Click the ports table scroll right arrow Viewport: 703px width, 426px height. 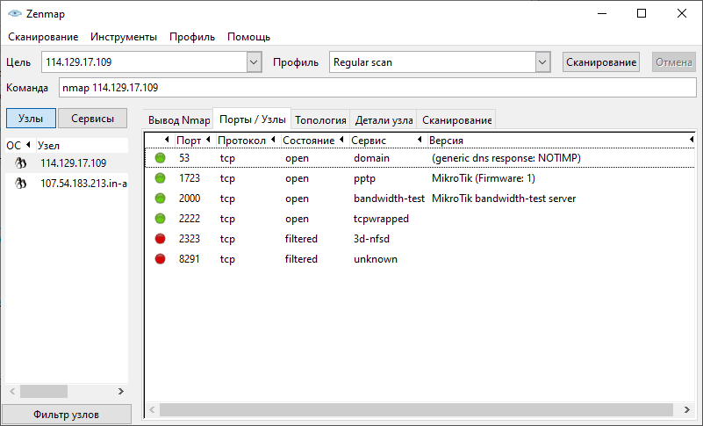(686, 409)
